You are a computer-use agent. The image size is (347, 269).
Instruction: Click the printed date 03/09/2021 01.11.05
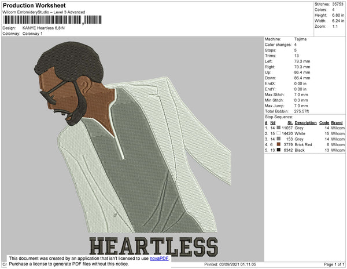tap(238, 264)
